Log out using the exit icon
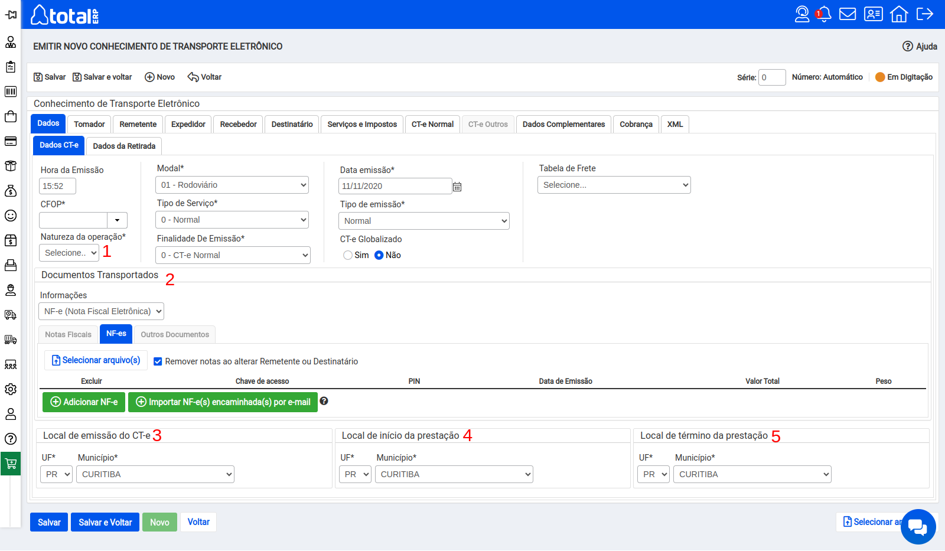The width and height of the screenshot is (945, 551). click(x=925, y=14)
